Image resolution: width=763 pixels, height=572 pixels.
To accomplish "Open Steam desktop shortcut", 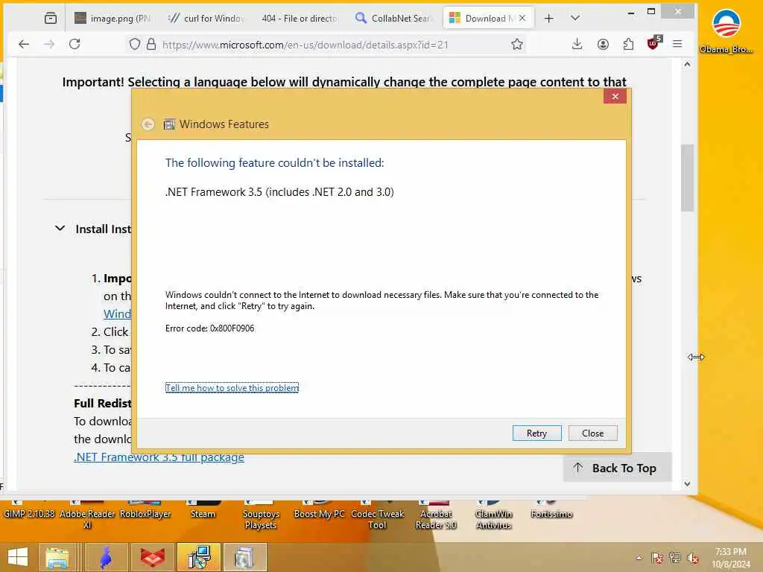I will click(x=203, y=510).
